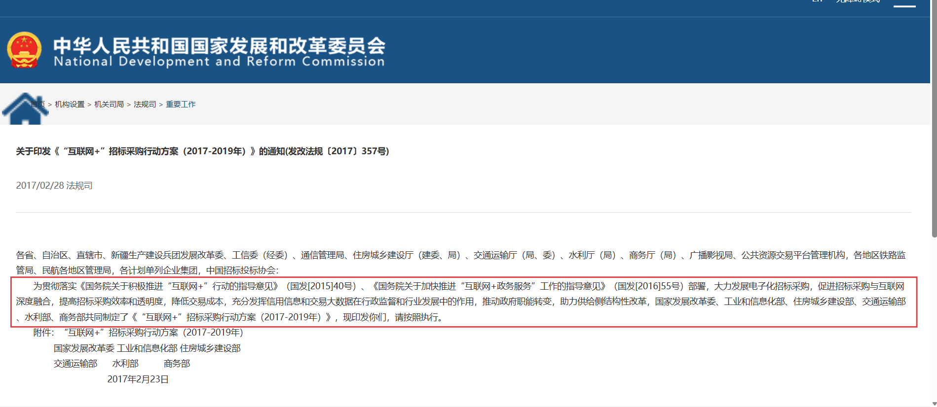Open the 机关司局 breadcrumb link
This screenshot has width=937, height=407.
pyautogui.click(x=109, y=104)
